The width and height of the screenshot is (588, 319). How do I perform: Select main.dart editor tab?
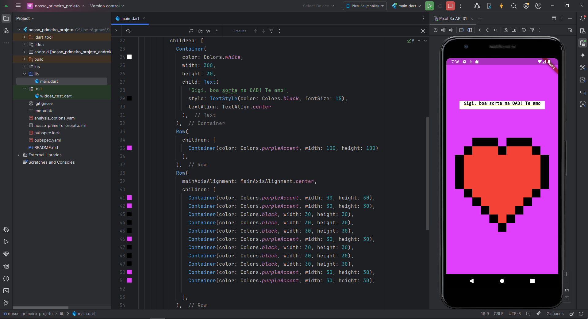tap(130, 18)
